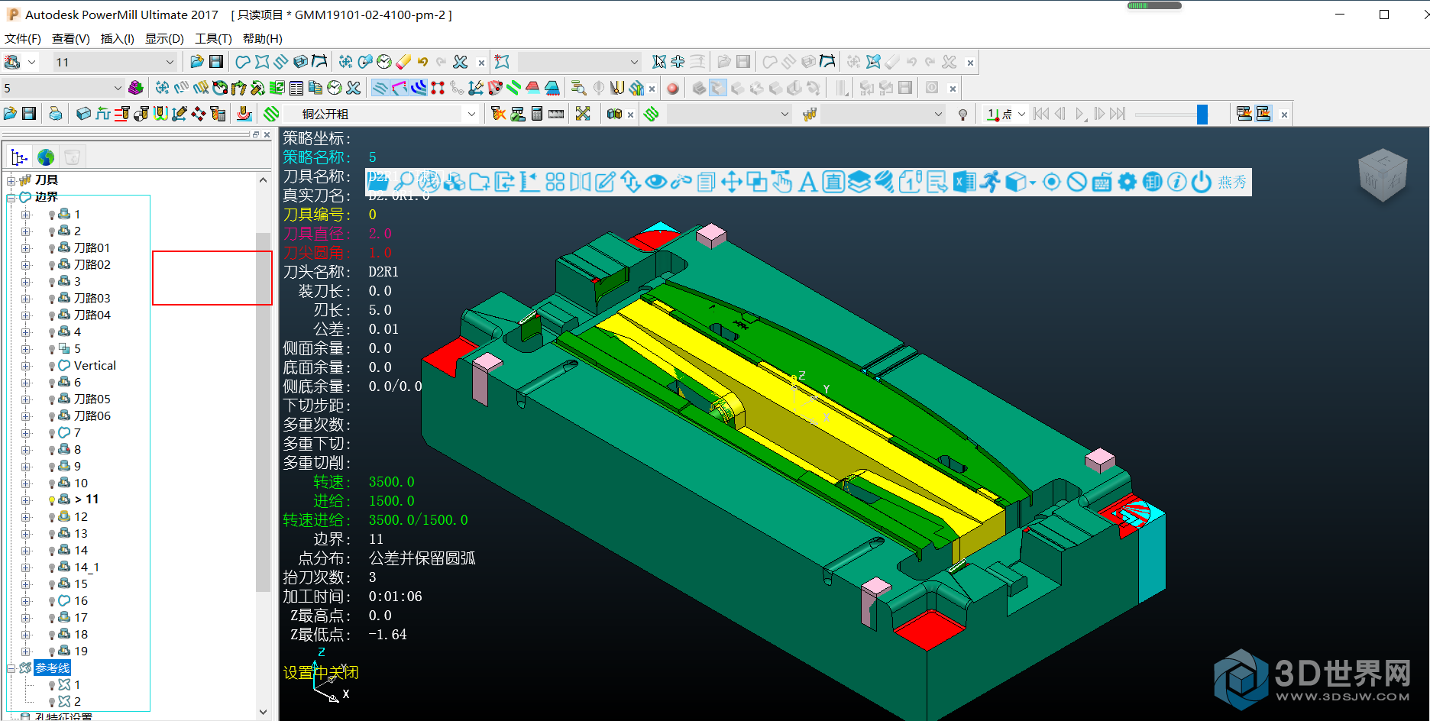Image resolution: width=1430 pixels, height=721 pixels.
Task: Select boundary 16 in tree
Action: [81, 601]
